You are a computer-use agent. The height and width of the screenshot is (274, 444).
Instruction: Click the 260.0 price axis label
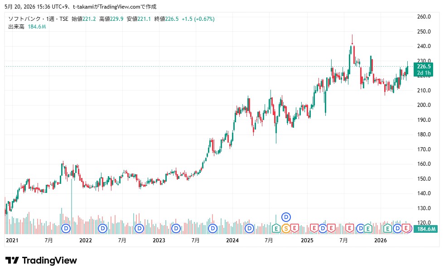[x=424, y=17]
